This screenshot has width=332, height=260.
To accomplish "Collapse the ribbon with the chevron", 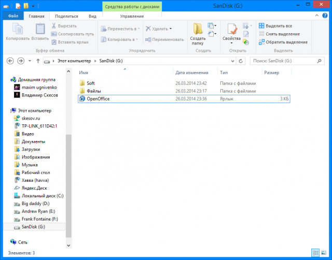I will click(x=317, y=16).
